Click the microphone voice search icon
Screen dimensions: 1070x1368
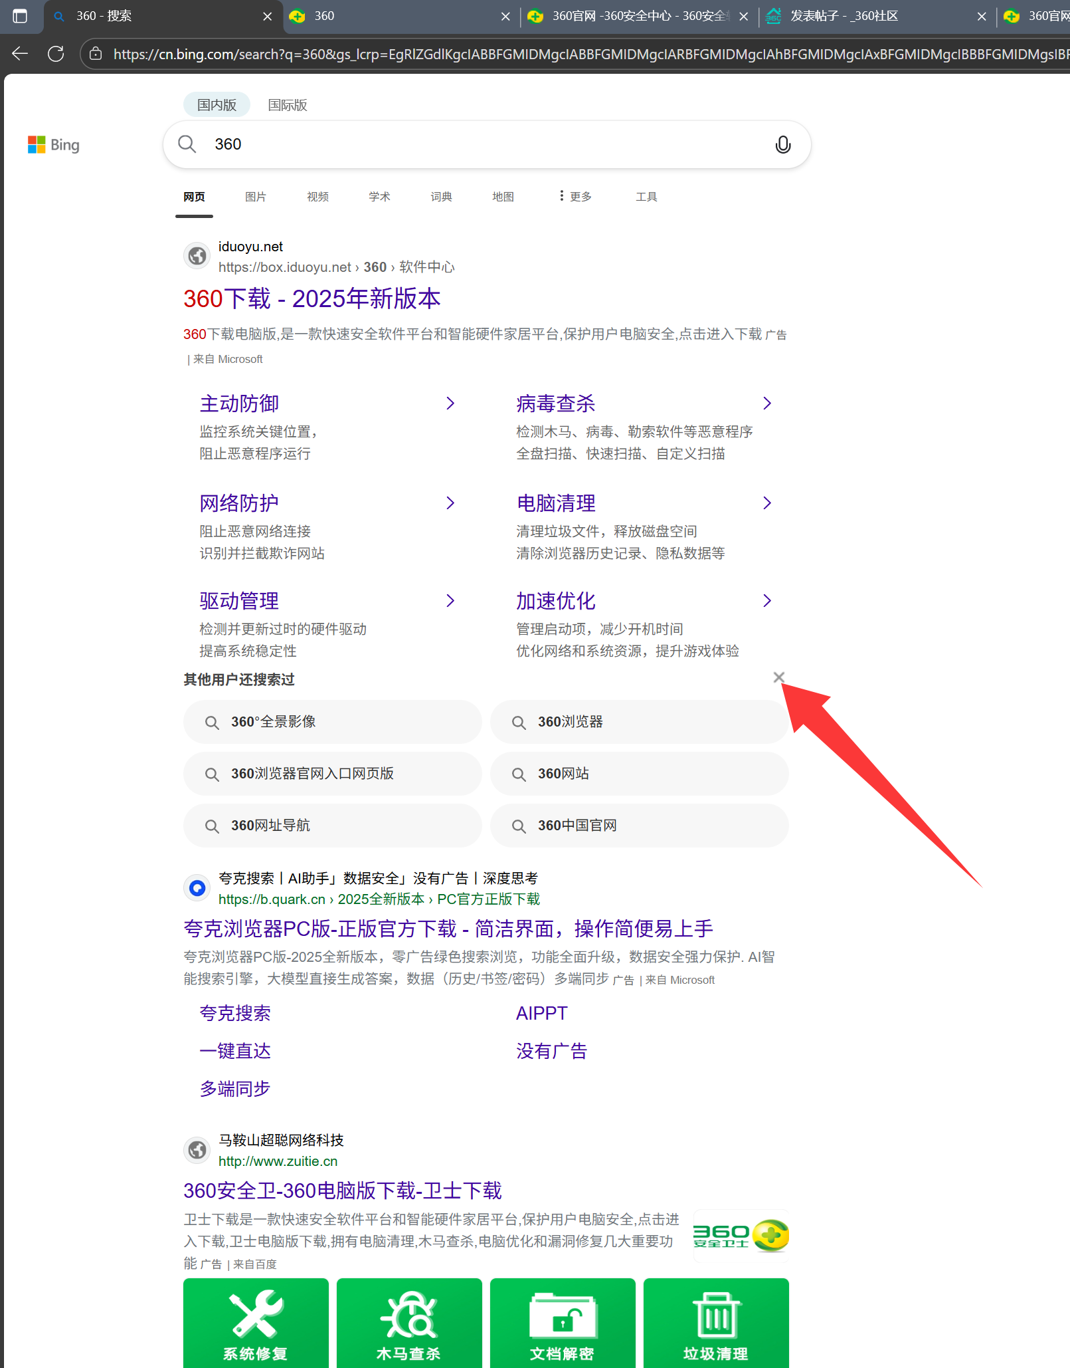[x=783, y=144]
